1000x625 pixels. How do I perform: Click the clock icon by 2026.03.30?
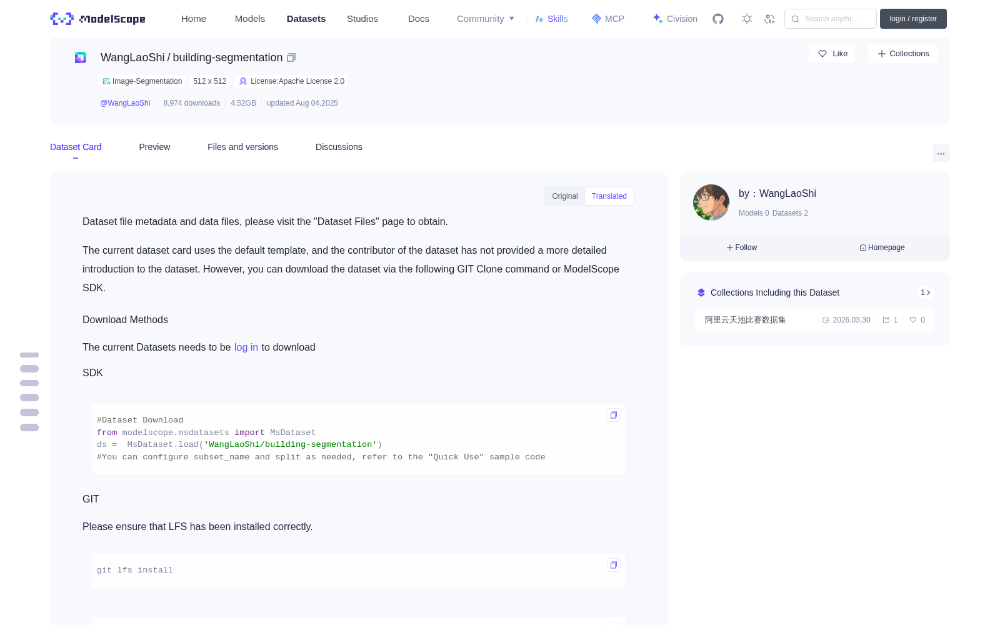coord(826,320)
